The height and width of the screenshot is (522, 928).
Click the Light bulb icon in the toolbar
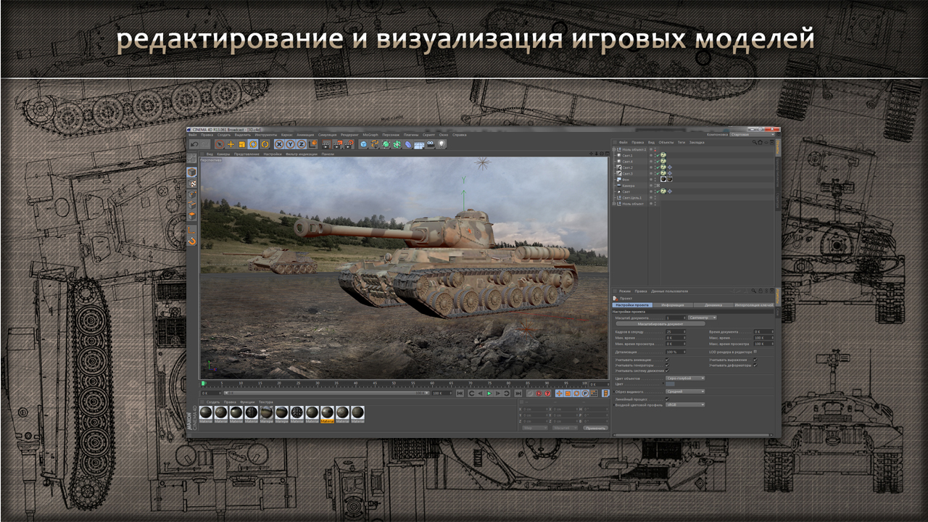(x=441, y=144)
